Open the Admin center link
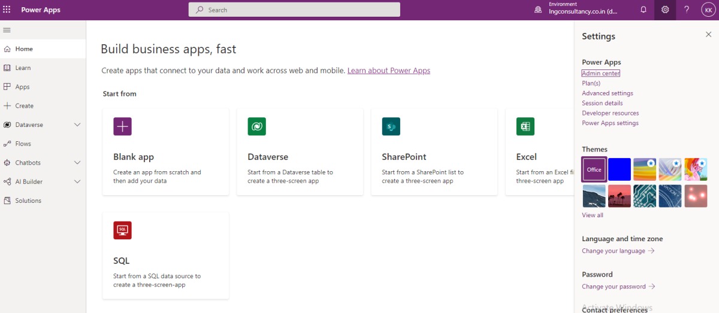Image resolution: width=719 pixels, height=313 pixels. (x=601, y=73)
